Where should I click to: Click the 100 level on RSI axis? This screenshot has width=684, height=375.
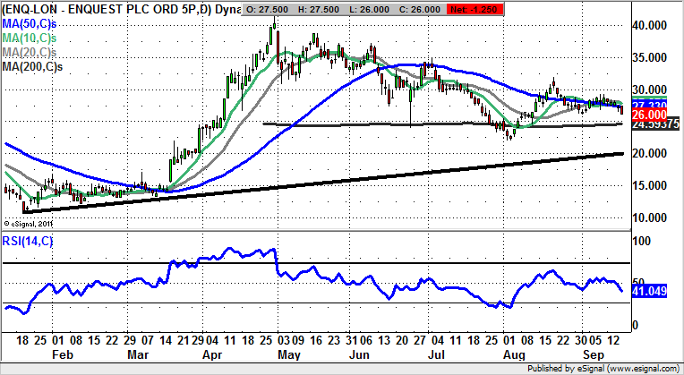[x=639, y=243]
